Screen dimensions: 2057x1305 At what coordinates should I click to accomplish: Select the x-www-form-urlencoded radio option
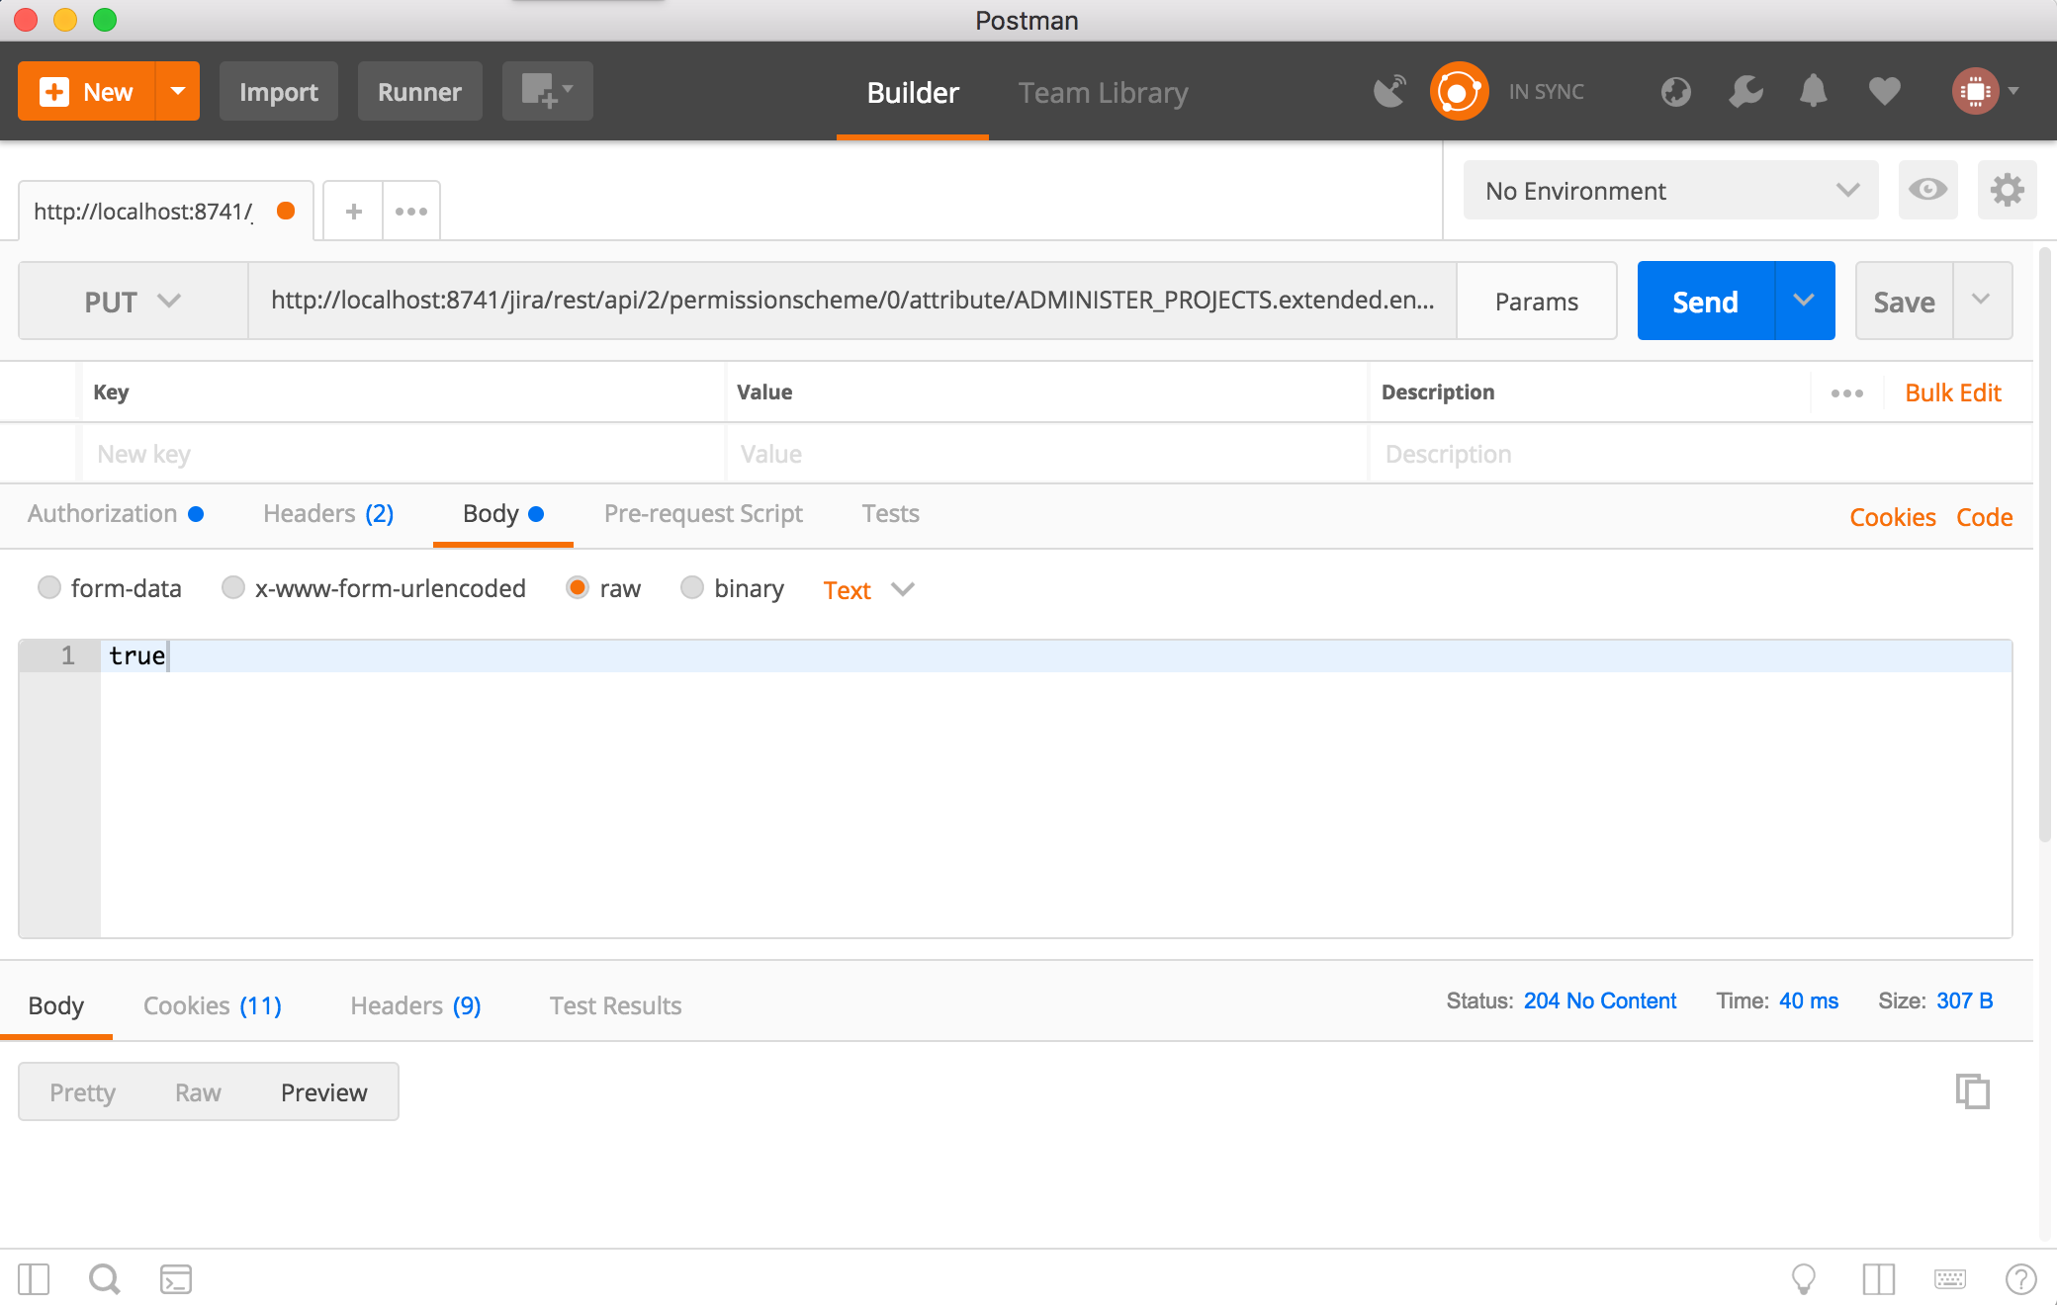point(233,588)
